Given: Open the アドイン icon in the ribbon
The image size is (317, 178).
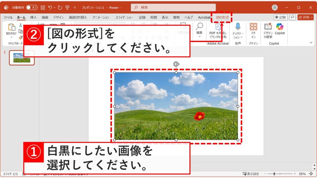Looking at the screenshot, I should point(254,29).
